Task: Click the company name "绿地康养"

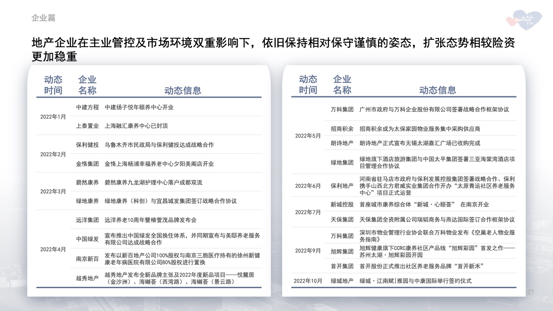Action: [87, 201]
